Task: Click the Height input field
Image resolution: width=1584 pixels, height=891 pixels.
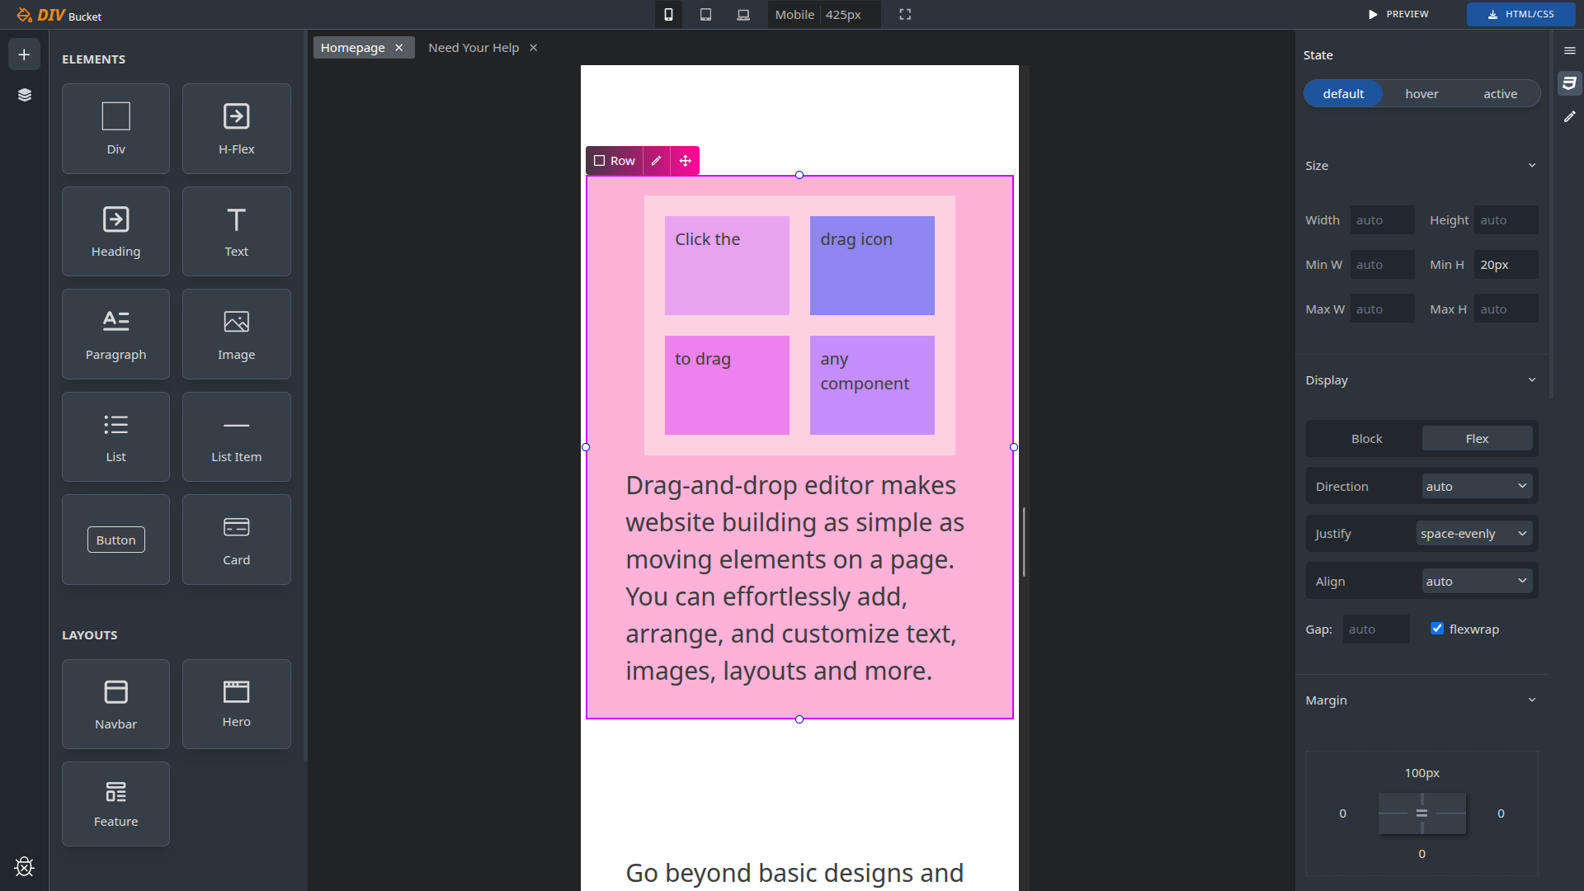Action: [1506, 220]
